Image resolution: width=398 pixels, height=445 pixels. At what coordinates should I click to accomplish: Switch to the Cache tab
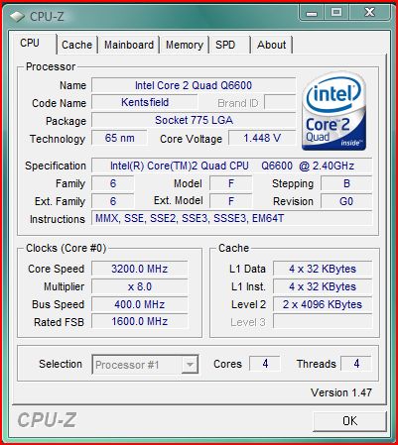click(x=77, y=45)
